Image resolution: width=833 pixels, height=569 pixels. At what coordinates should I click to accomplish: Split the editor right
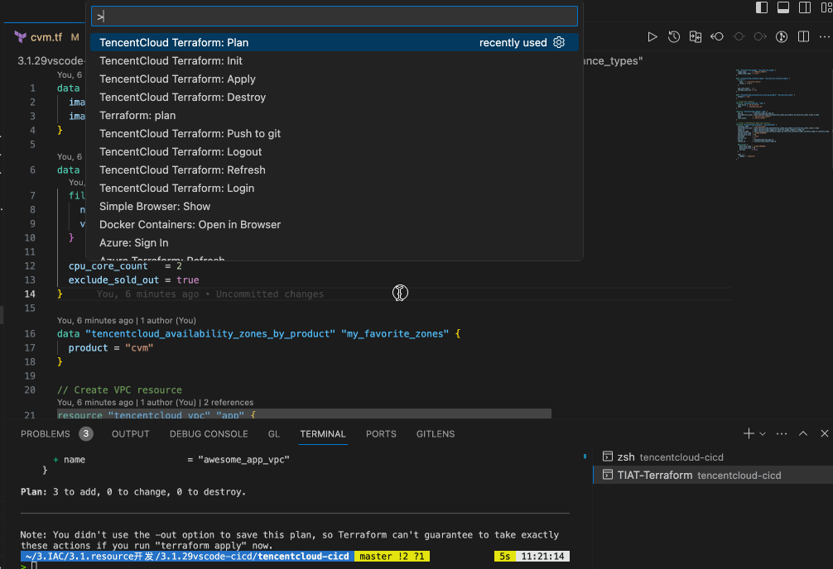click(x=803, y=36)
